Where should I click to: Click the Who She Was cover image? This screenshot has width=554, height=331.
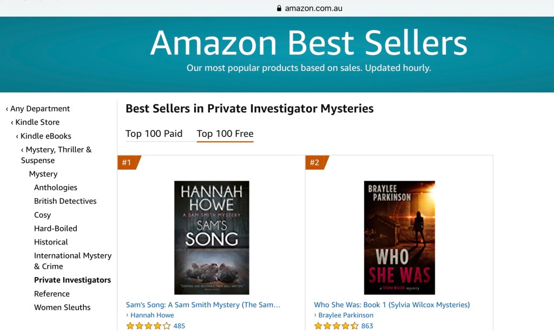pyautogui.click(x=399, y=237)
